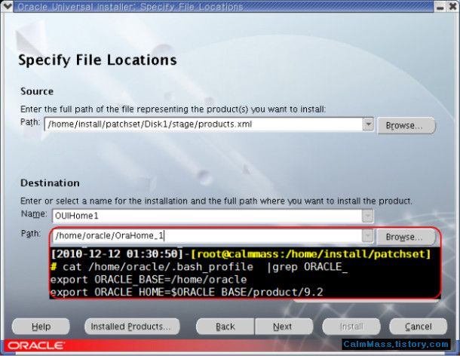Click the terminal command 'cat /home/oracle/.bash_profile'
This screenshot has height=356, width=460.
158,267
